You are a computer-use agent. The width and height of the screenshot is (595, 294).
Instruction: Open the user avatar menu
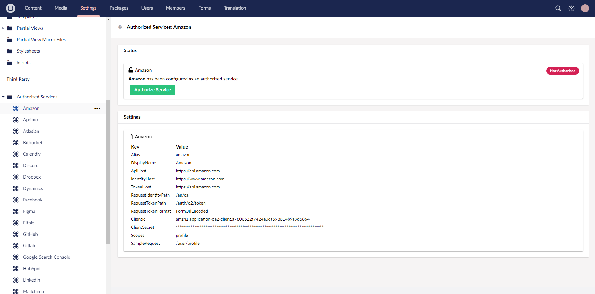tap(585, 8)
